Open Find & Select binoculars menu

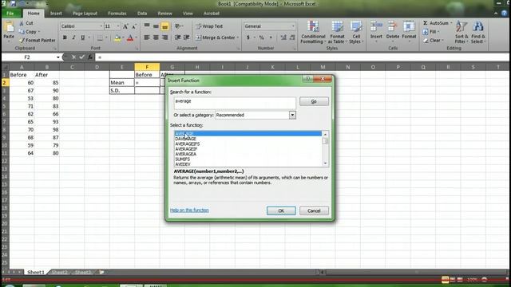(x=478, y=32)
